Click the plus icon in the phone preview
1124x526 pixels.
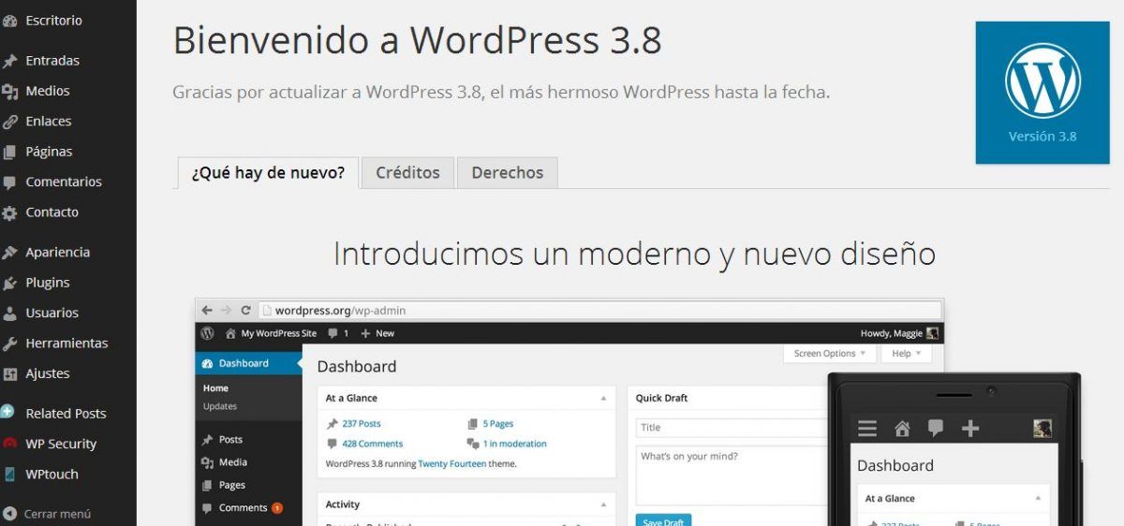point(970,429)
